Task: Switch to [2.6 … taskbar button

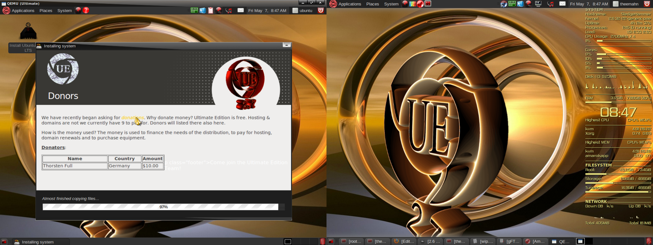Action: 430,241
